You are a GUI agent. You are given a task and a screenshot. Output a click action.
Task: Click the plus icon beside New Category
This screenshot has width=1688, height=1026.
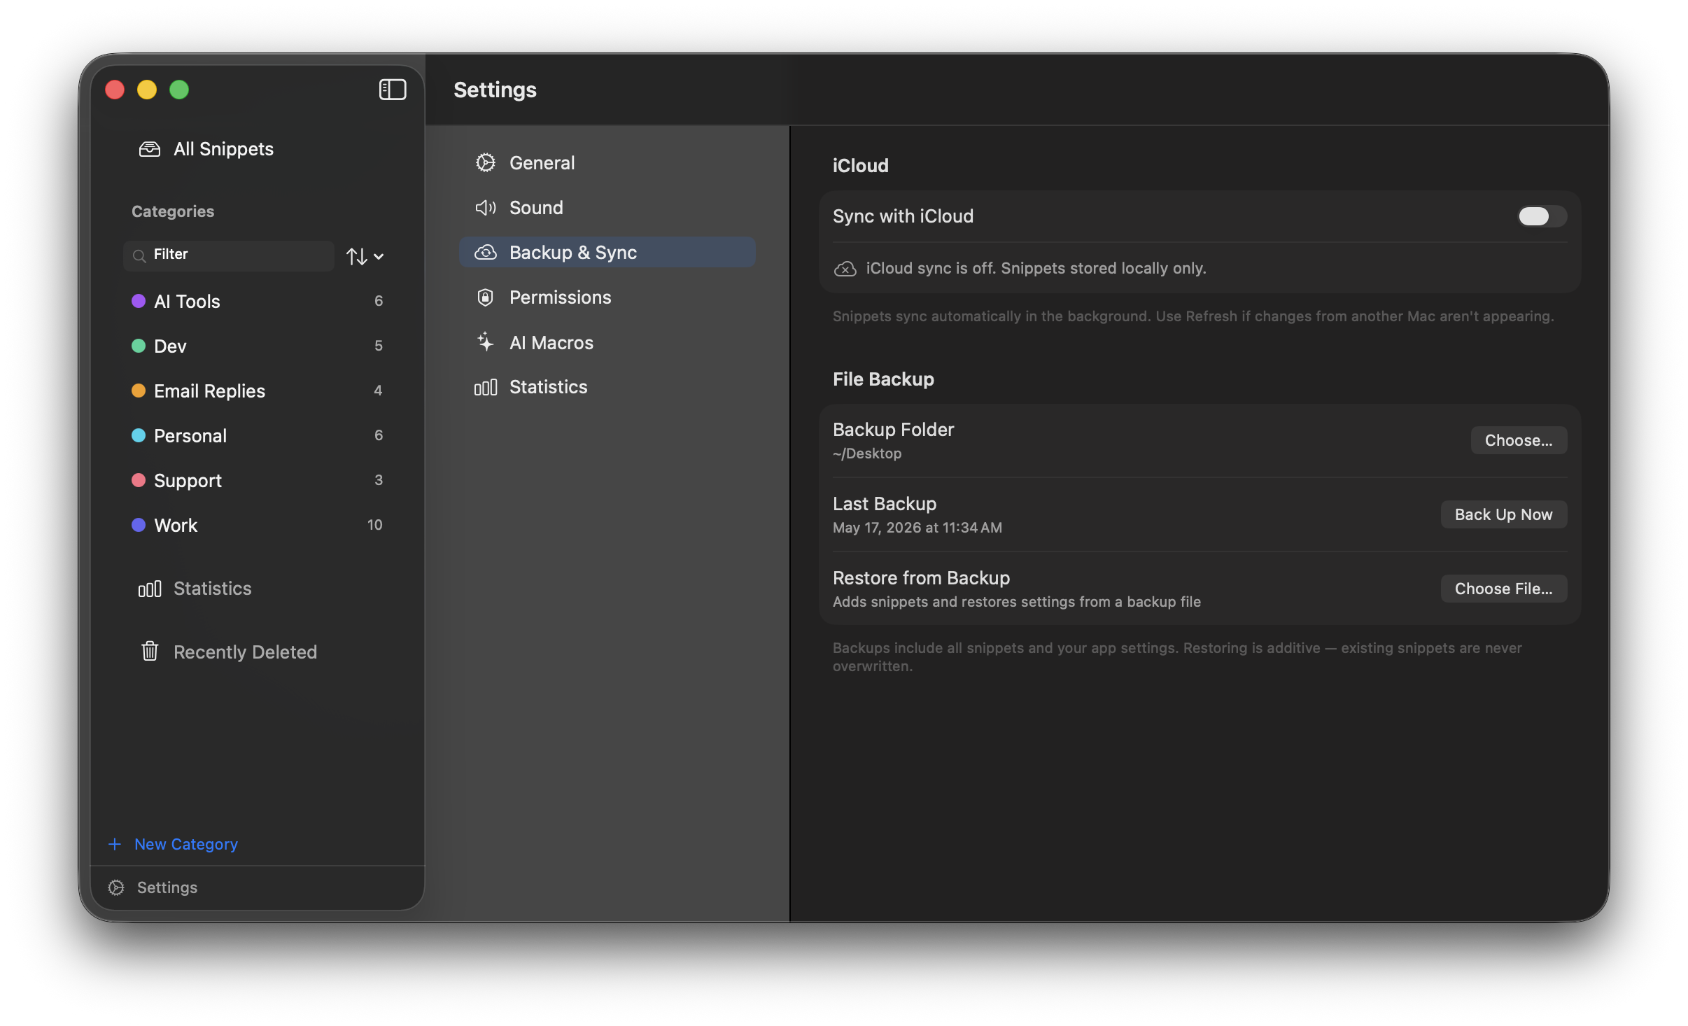115,844
